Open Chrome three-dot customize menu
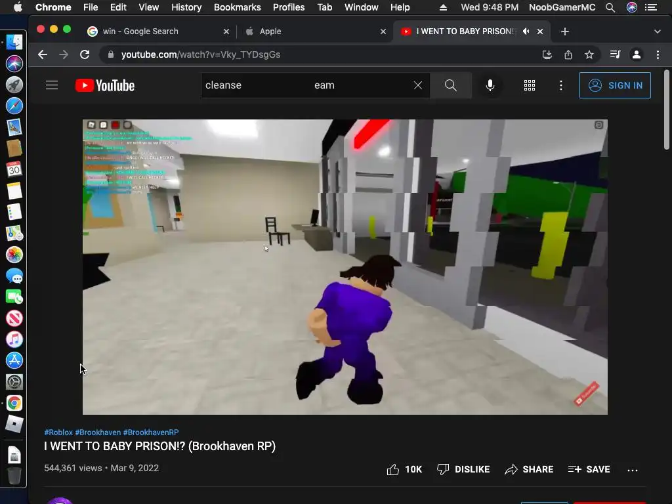The image size is (672, 504). pos(658,54)
